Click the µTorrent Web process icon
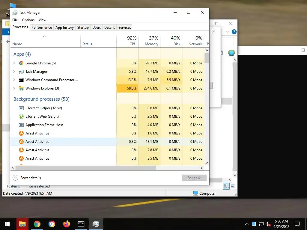 tap(21, 116)
